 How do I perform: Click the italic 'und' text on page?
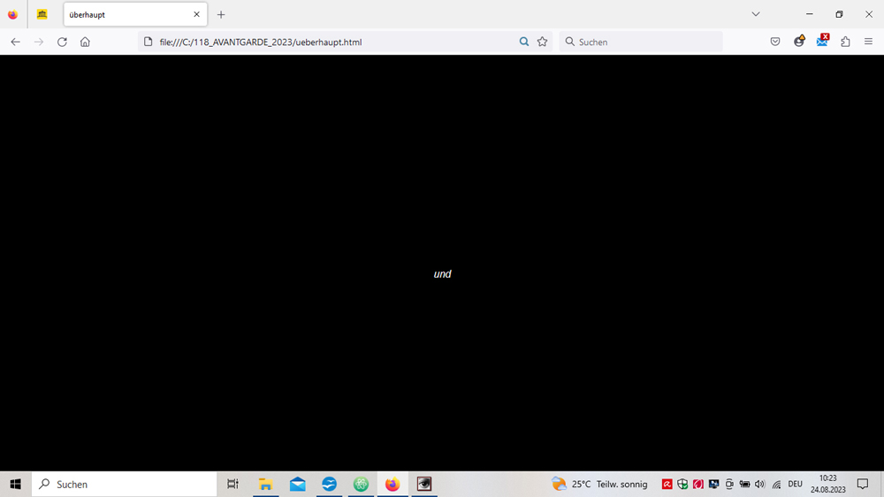tap(443, 274)
